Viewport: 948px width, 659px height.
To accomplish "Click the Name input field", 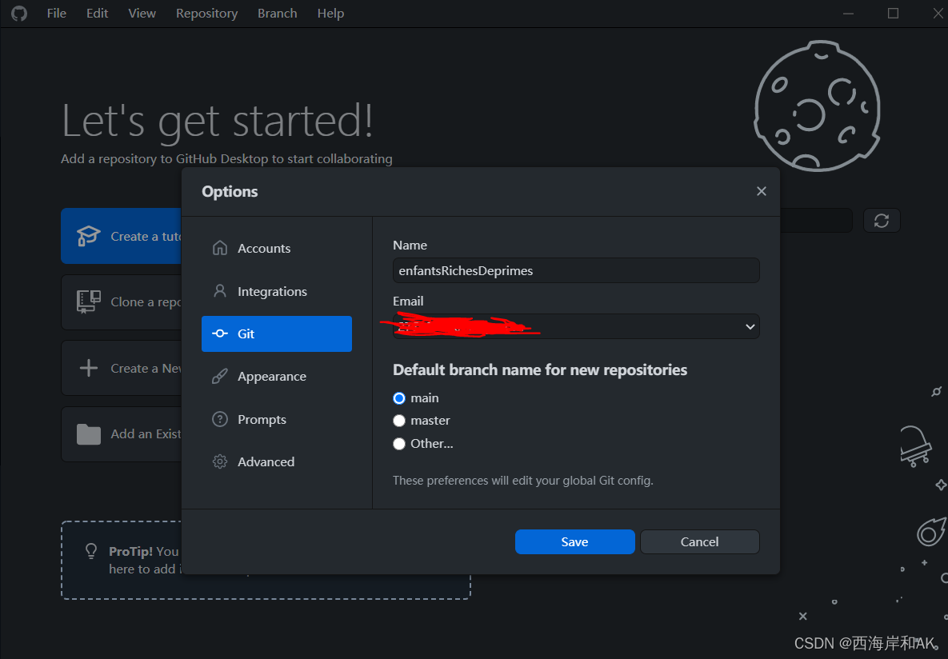I will tap(576, 270).
